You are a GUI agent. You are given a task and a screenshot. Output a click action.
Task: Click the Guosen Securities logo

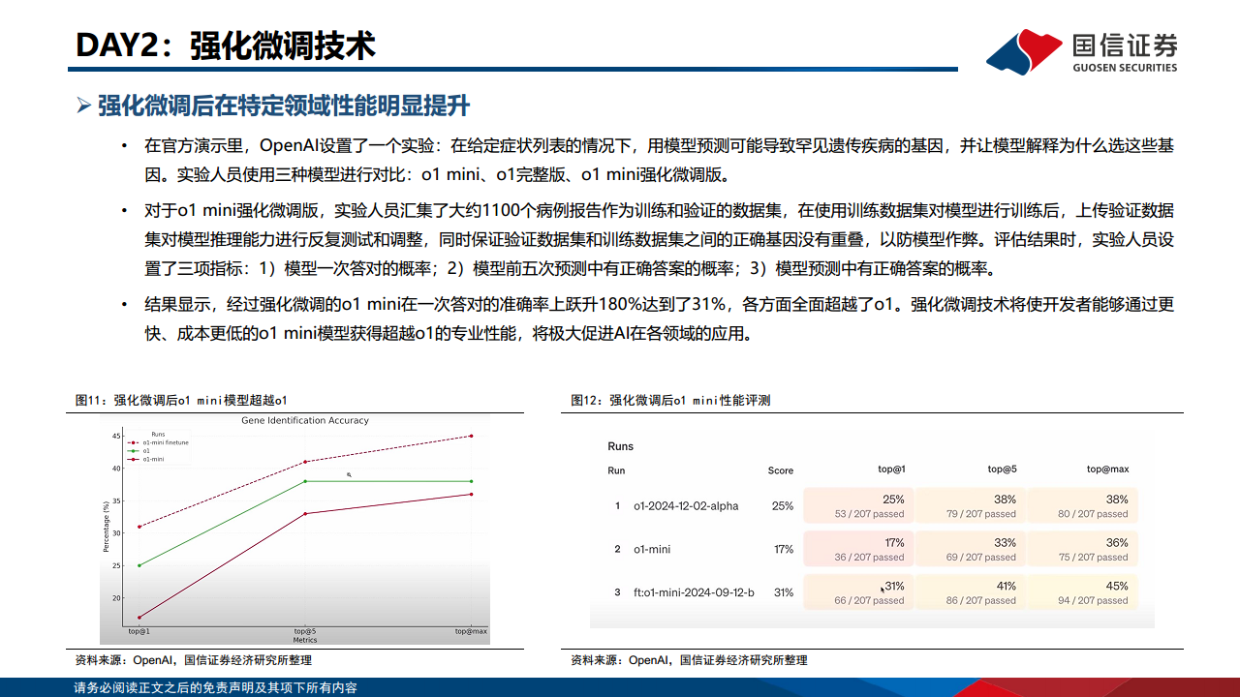tap(1081, 50)
